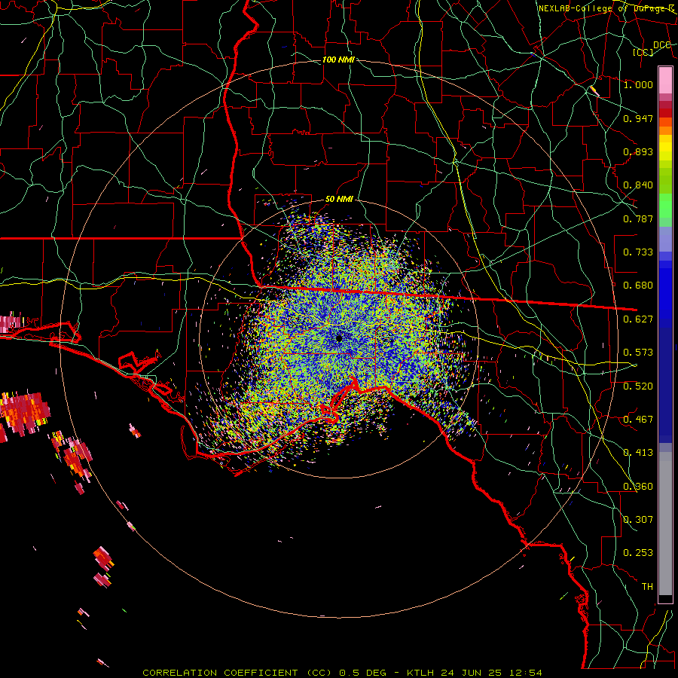Click the 0.520 legend value
678x678 pixels.
pos(638,386)
